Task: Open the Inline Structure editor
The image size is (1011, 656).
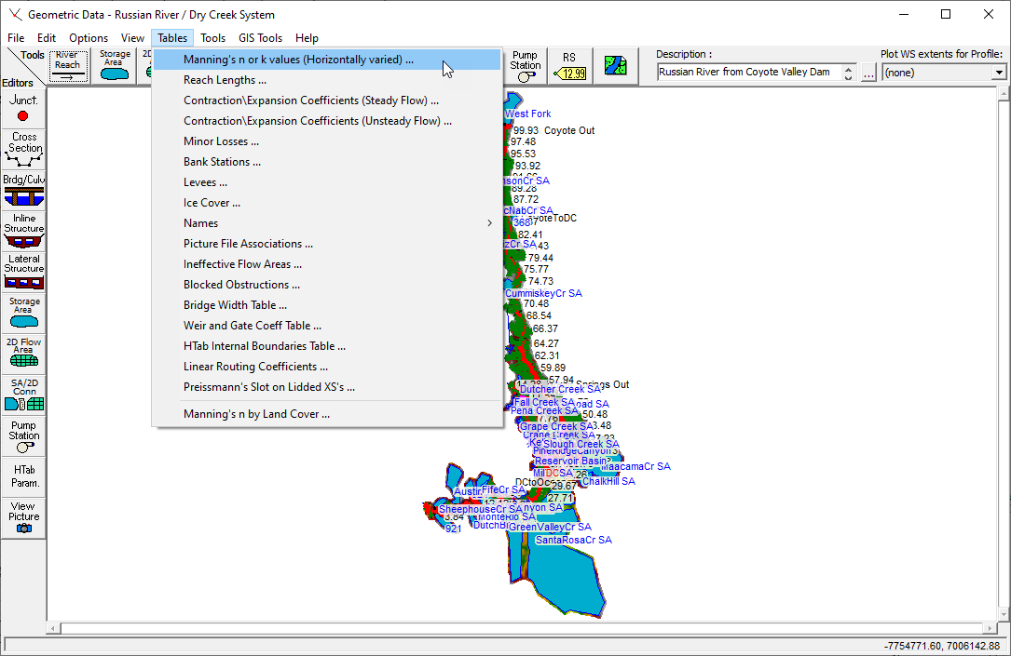Action: (23, 231)
